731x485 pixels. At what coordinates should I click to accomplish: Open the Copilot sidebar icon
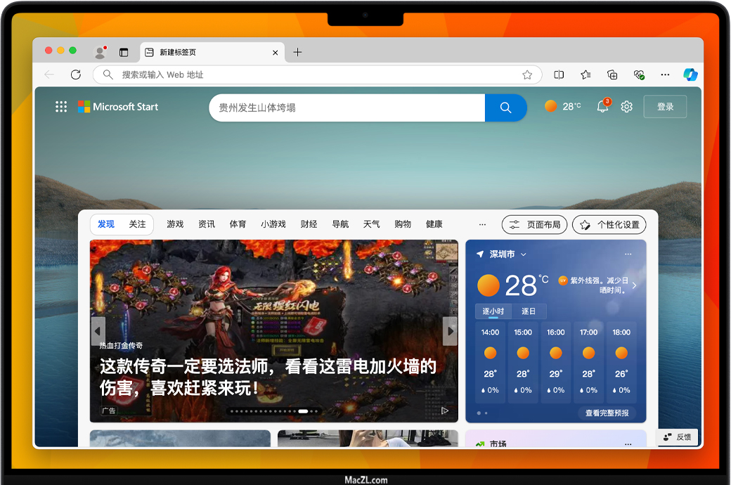tap(690, 75)
